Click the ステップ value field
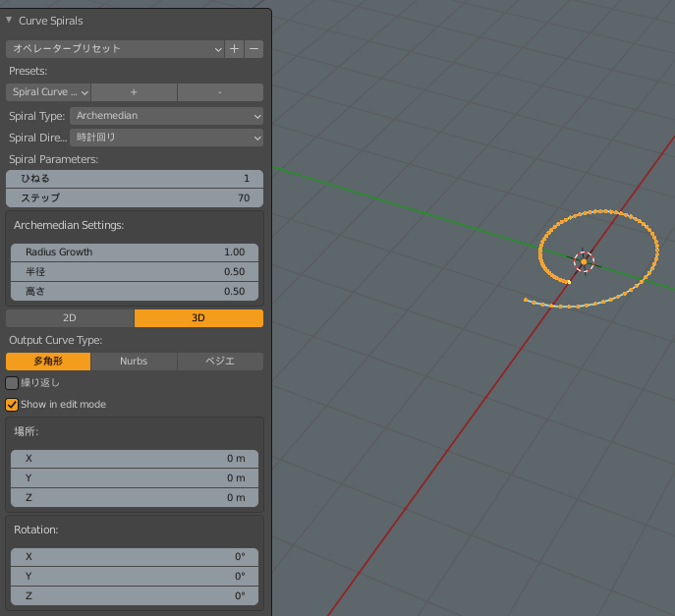 [135, 198]
